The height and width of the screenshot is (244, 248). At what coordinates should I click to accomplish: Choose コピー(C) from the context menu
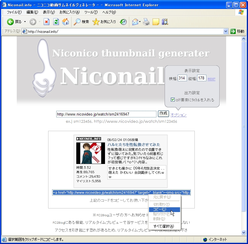(165, 209)
